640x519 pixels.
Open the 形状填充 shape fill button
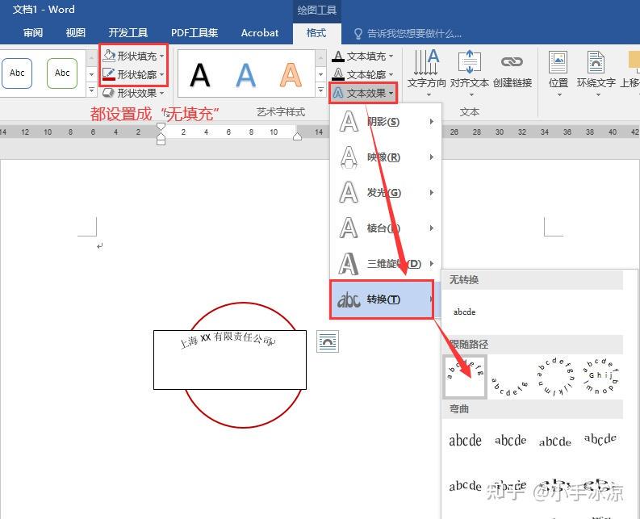[133, 56]
